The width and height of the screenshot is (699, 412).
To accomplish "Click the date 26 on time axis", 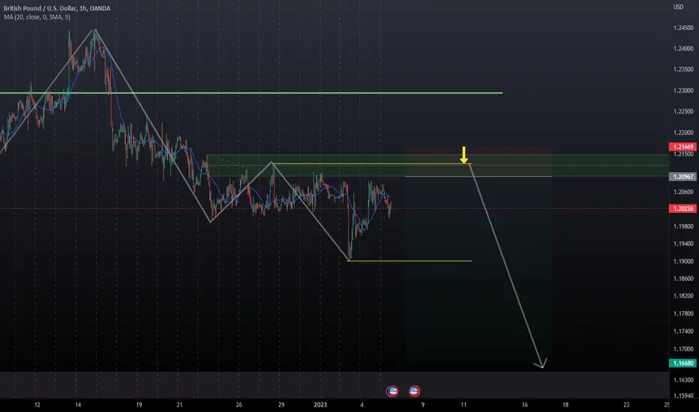I will [239, 405].
